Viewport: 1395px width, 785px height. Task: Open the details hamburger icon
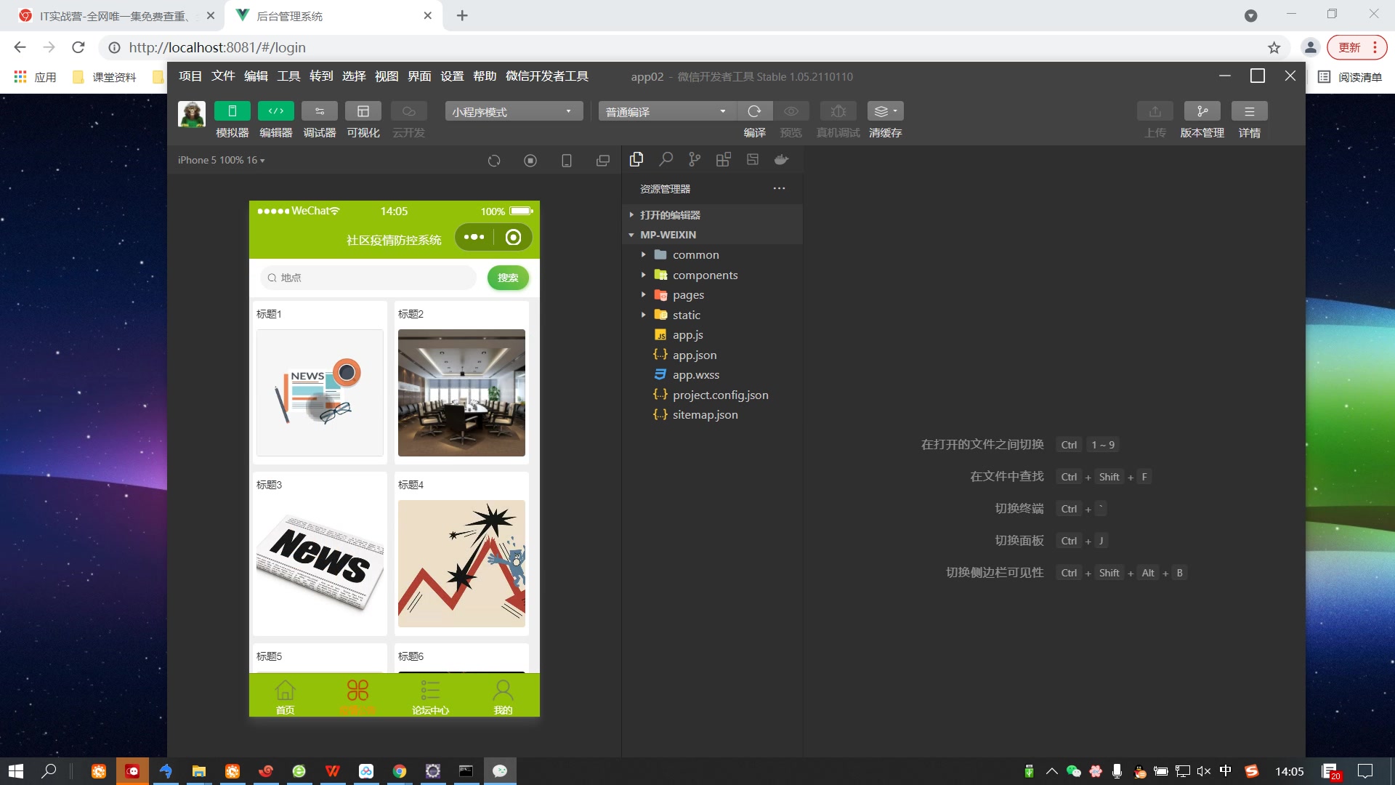point(1249,111)
